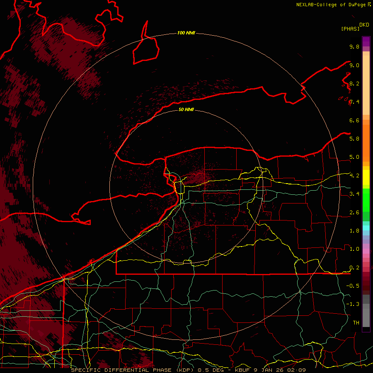Click the 1.0 value on the color scale
This screenshot has width=373, height=373.
tap(354, 249)
